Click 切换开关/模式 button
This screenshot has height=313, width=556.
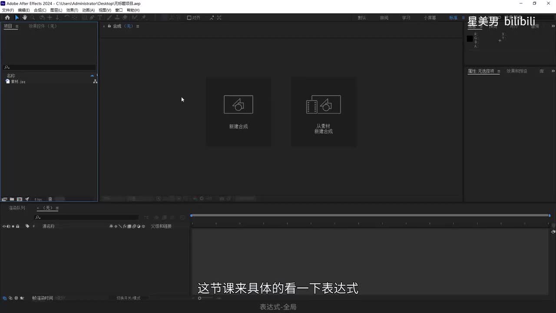(x=129, y=298)
